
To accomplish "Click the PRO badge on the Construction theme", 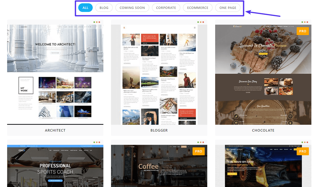I will (303, 151).
